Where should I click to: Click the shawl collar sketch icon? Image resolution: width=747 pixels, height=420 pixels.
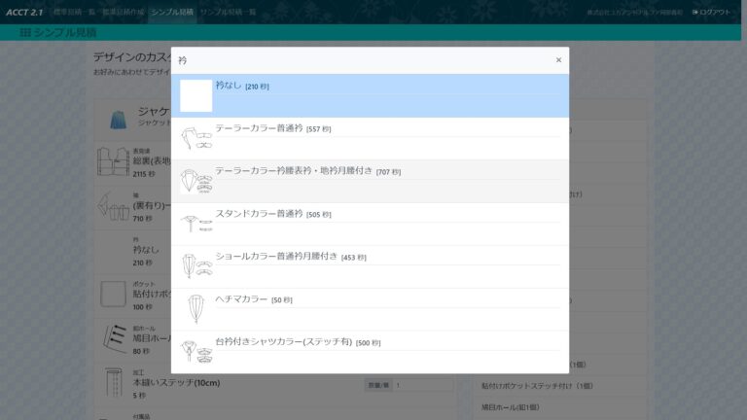(x=196, y=266)
